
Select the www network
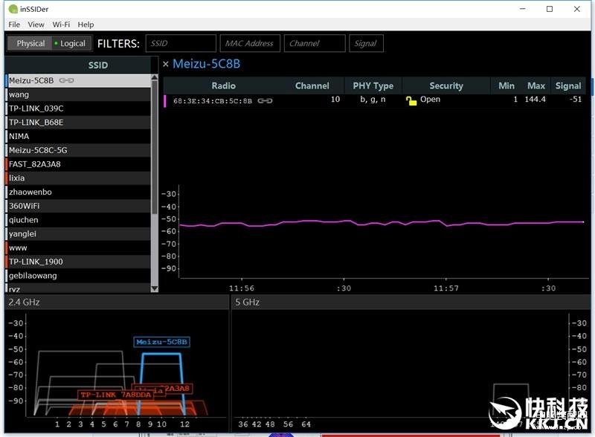(x=78, y=247)
